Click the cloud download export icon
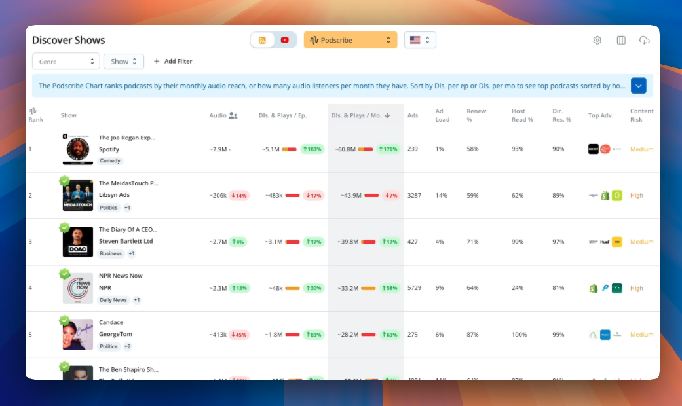This screenshot has width=682, height=406. [644, 40]
